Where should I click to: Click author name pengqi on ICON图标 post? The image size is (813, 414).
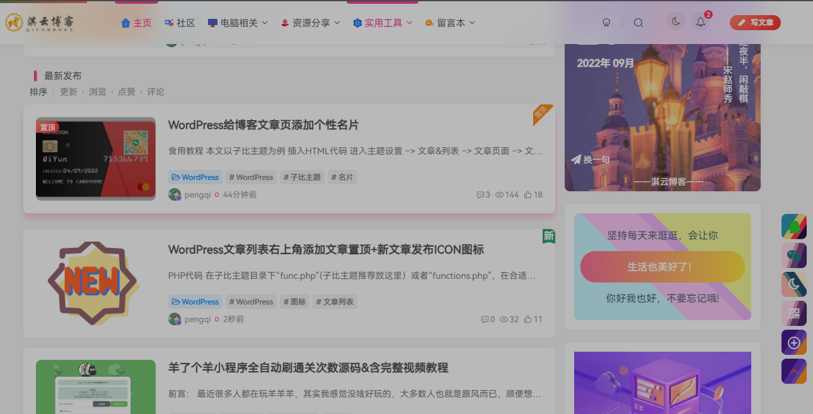[197, 320]
